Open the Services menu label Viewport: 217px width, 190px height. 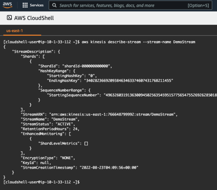[37, 5]
